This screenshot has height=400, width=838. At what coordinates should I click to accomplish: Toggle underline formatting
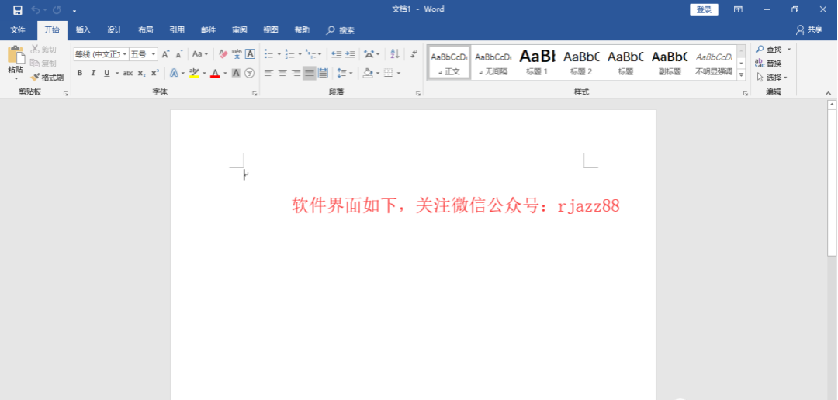(x=107, y=73)
